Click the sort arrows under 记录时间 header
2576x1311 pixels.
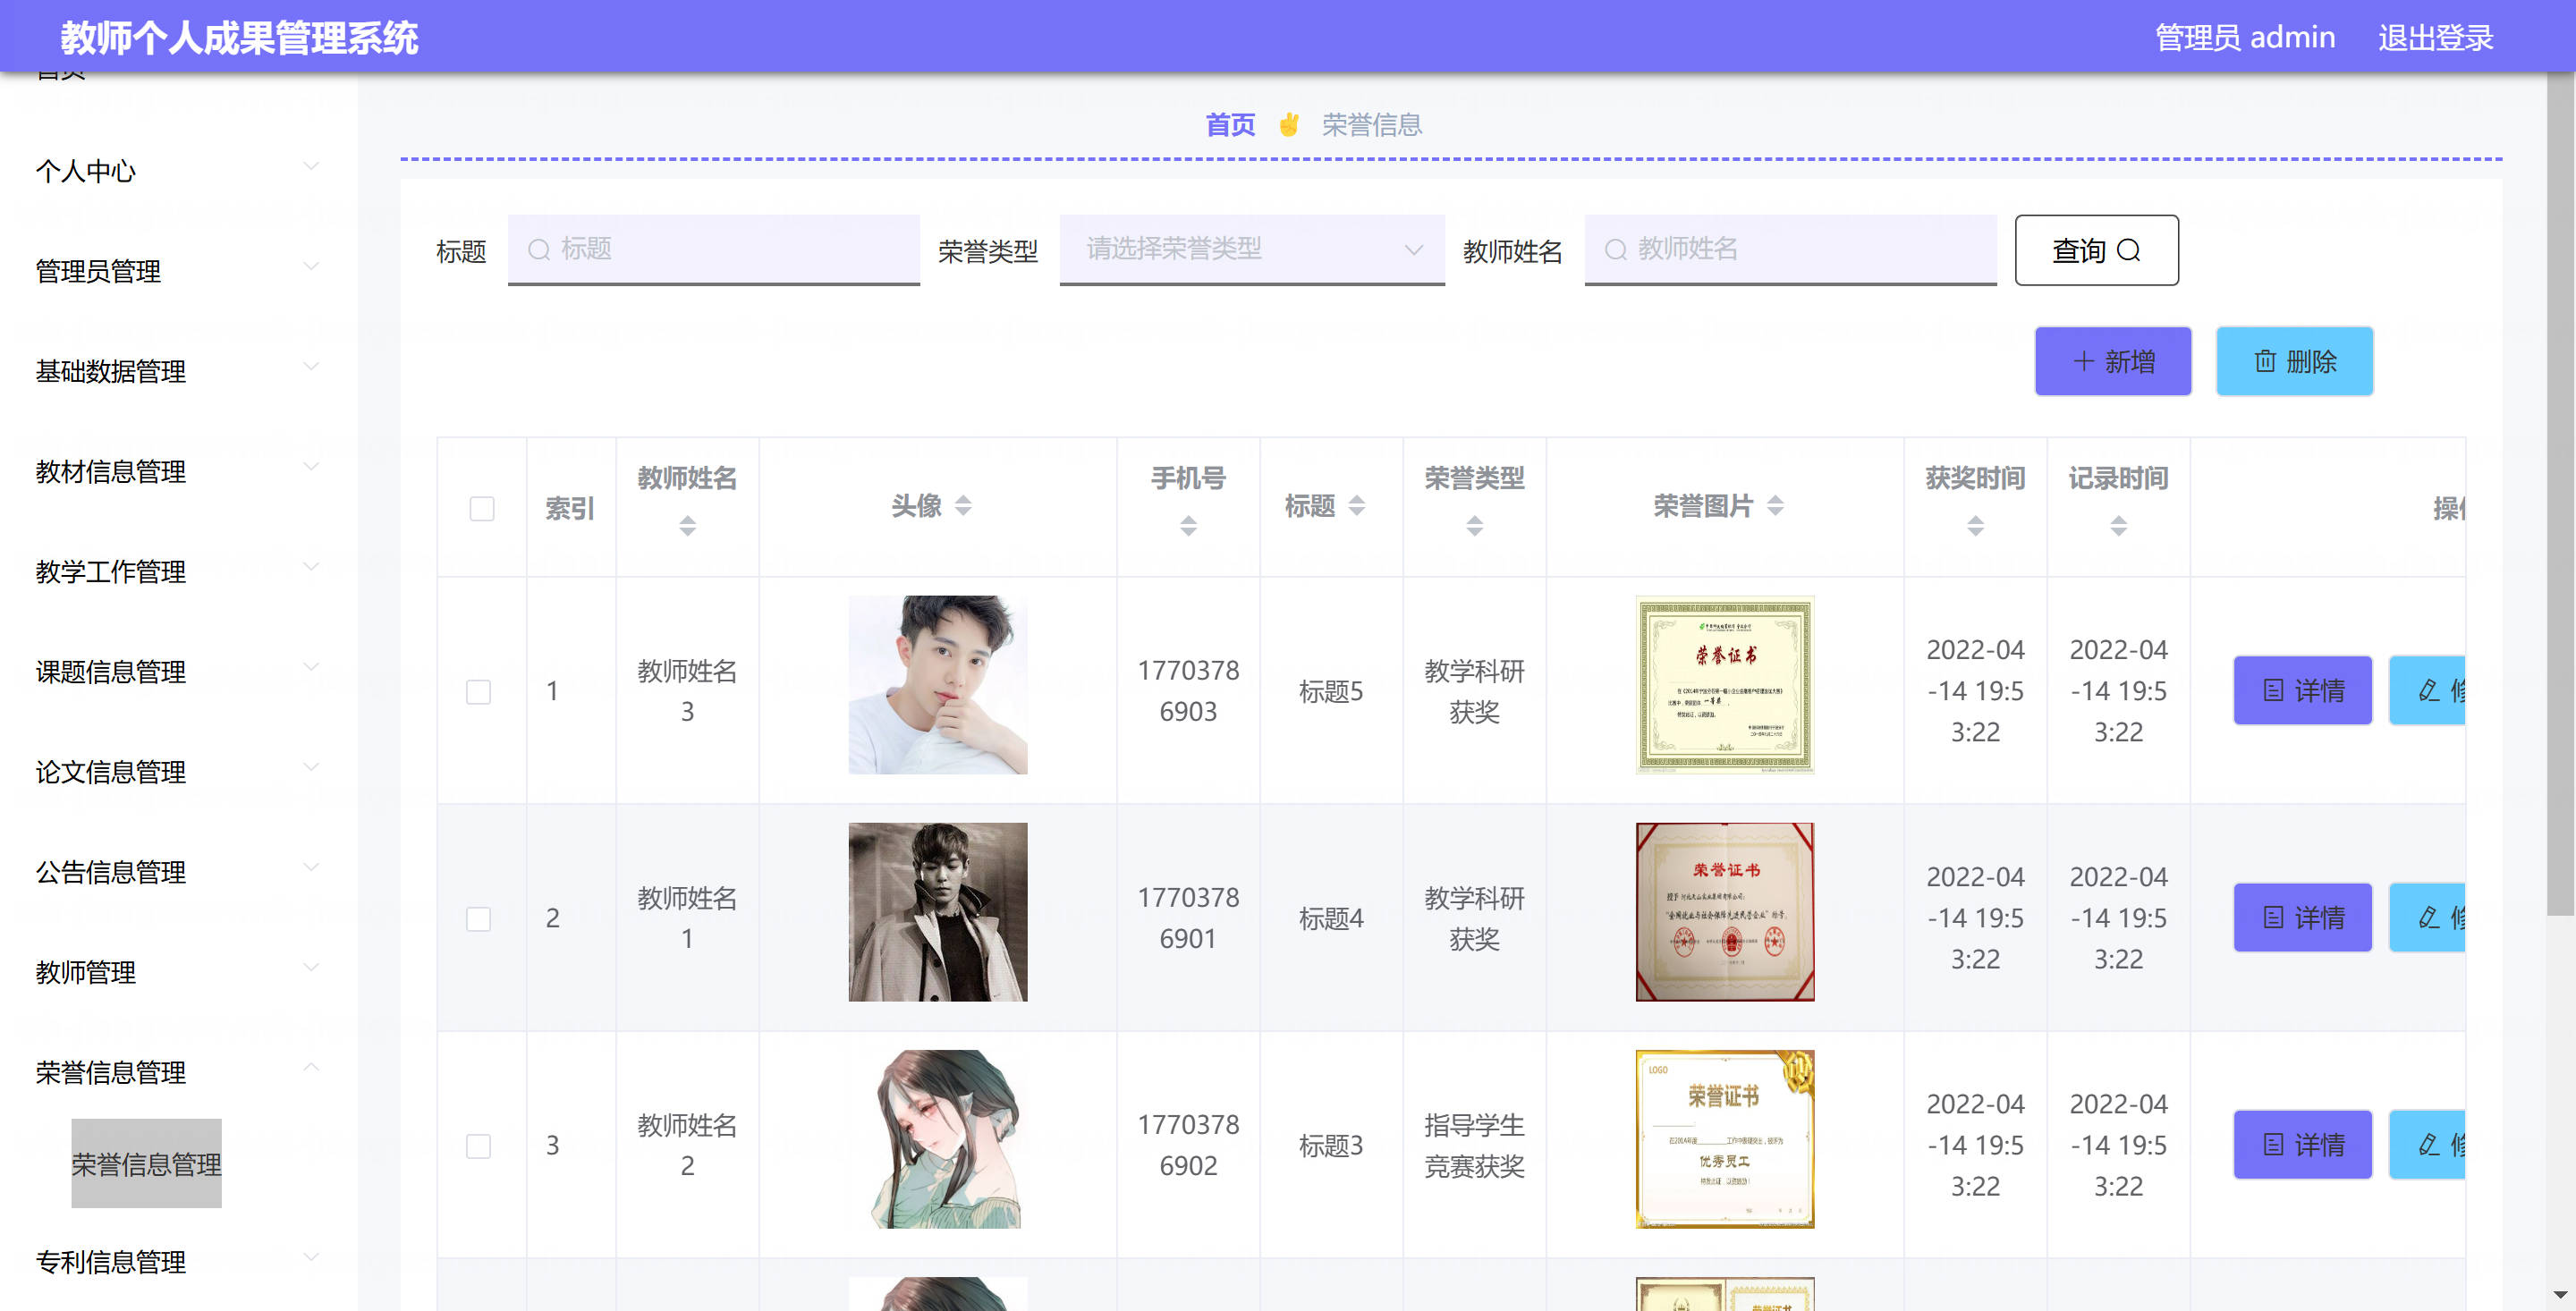[2118, 526]
